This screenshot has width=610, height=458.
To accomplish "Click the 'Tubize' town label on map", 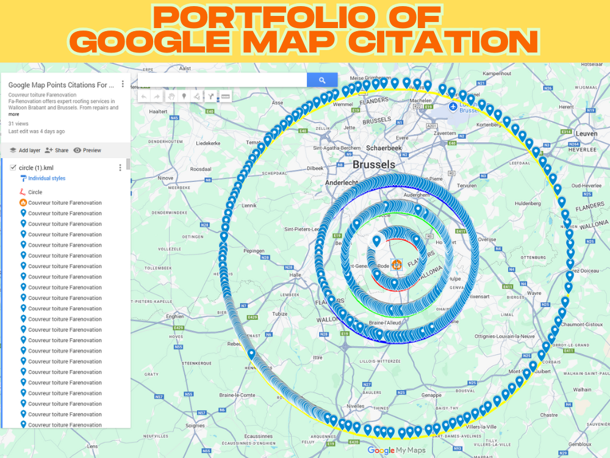I will (280, 314).
